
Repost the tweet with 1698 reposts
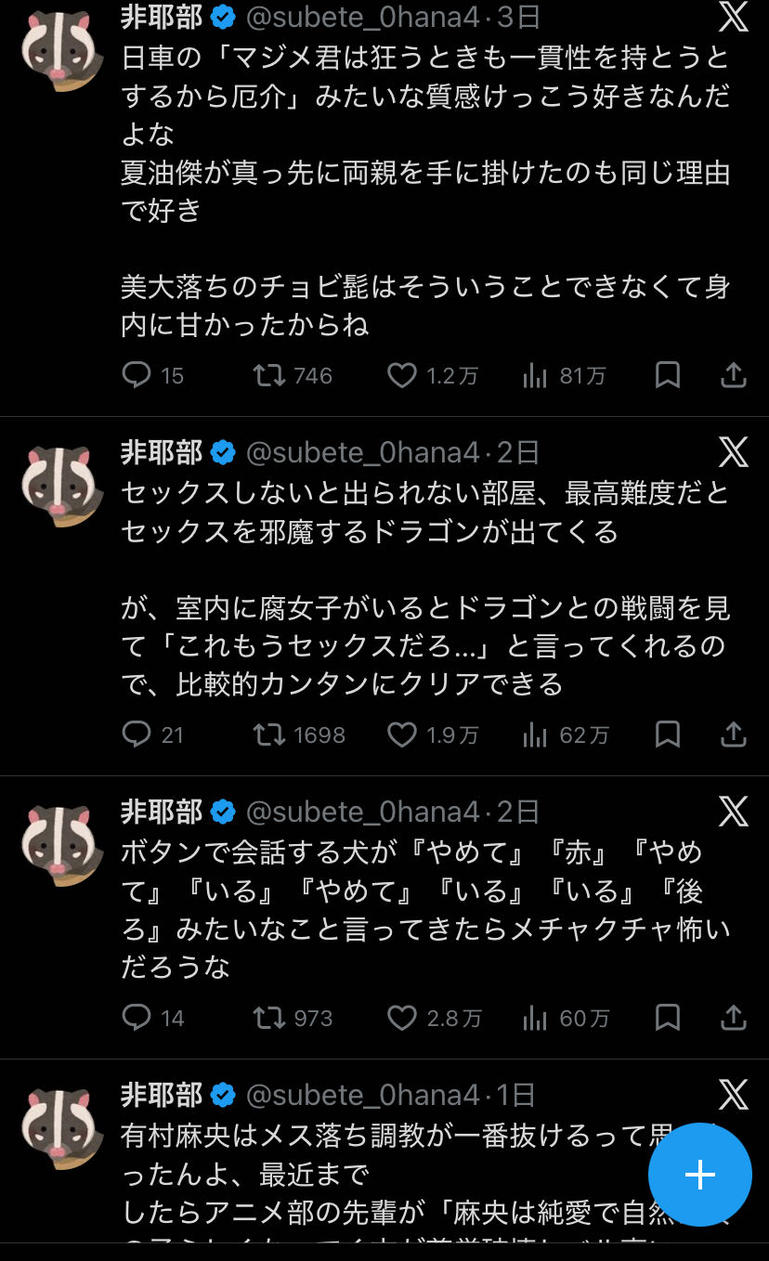click(269, 735)
